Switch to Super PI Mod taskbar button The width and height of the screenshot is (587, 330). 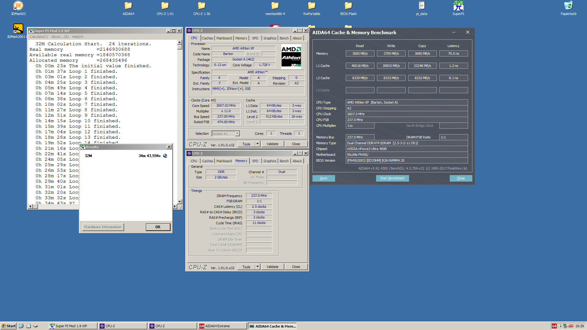(73, 326)
